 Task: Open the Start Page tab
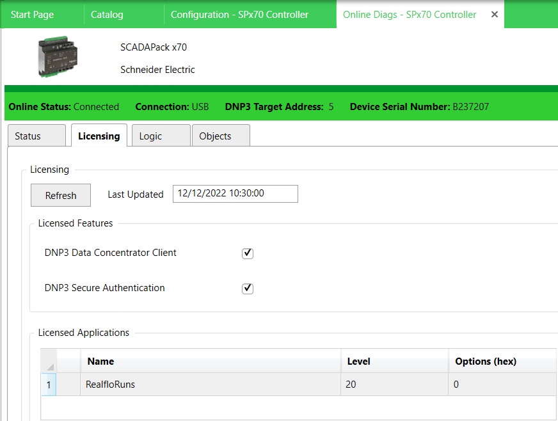tap(33, 15)
